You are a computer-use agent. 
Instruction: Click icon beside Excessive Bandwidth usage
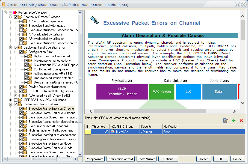[25, 26]
